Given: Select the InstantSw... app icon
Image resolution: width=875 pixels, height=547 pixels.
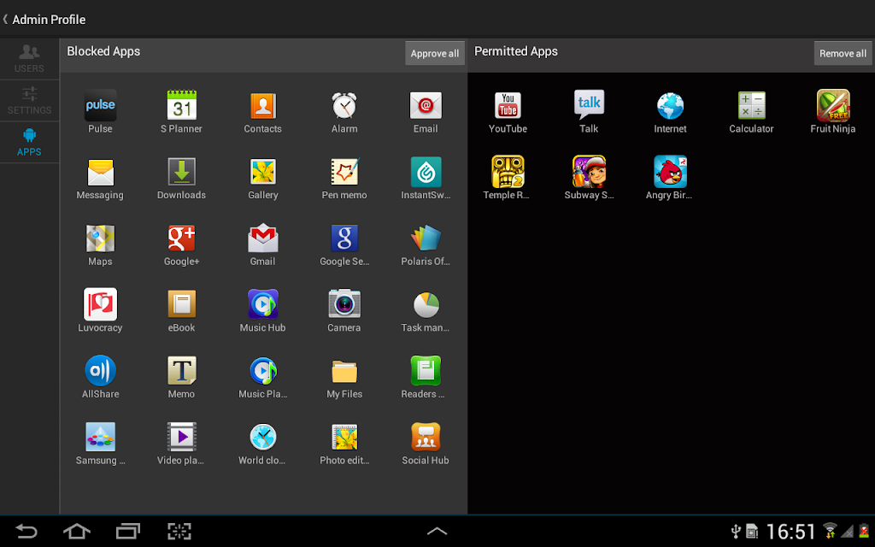Looking at the screenshot, I should pyautogui.click(x=426, y=172).
